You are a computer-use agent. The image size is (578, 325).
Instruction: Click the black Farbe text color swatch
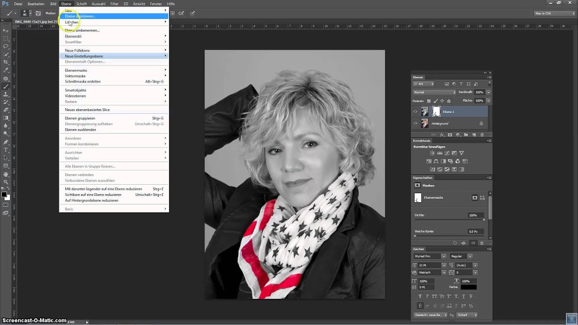point(468,287)
